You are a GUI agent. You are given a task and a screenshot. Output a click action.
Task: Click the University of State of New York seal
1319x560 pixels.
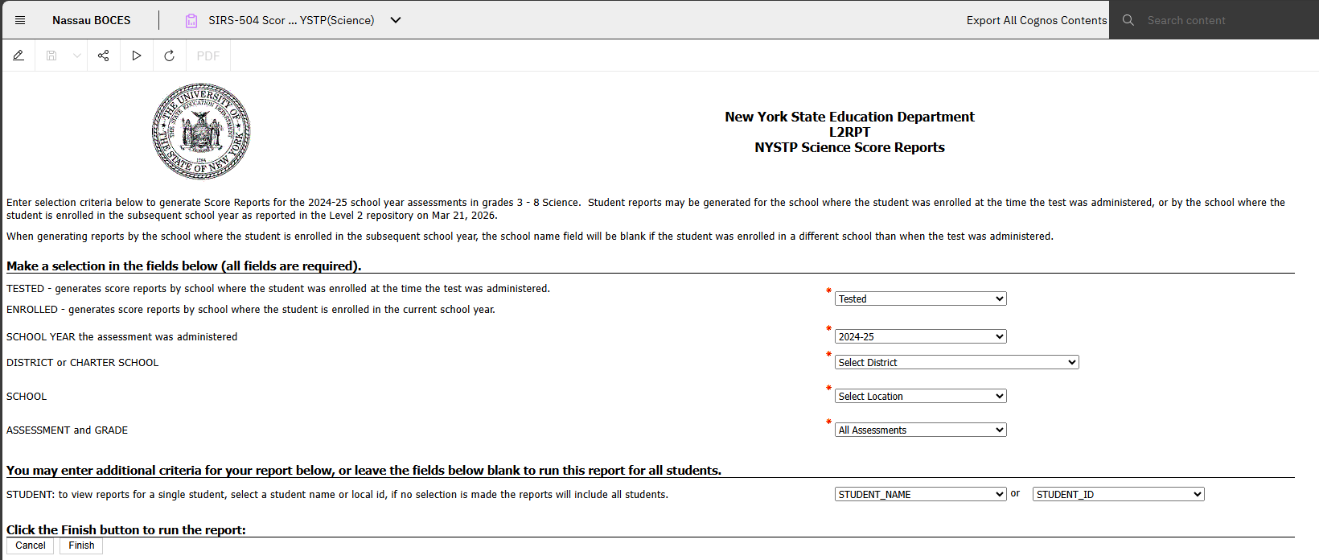(x=201, y=131)
